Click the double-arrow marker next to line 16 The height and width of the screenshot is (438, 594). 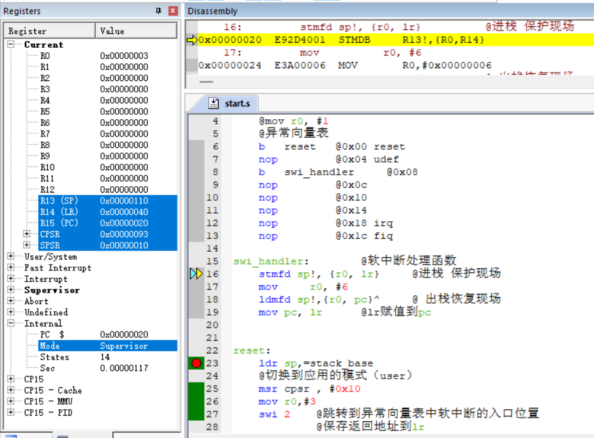(195, 274)
